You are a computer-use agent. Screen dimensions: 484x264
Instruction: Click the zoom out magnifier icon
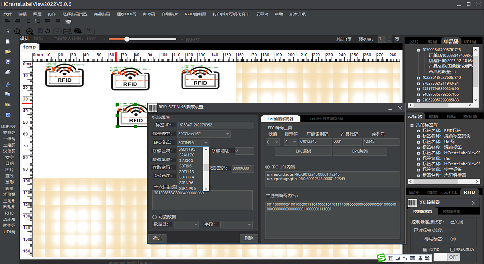(30, 31)
